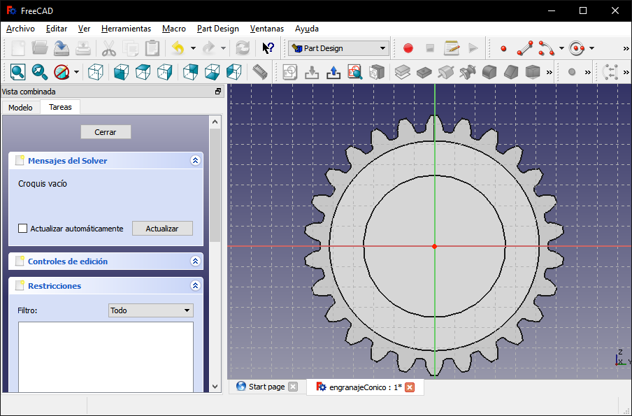Select the What's This help cursor icon
This screenshot has height=416, width=632.
[268, 48]
